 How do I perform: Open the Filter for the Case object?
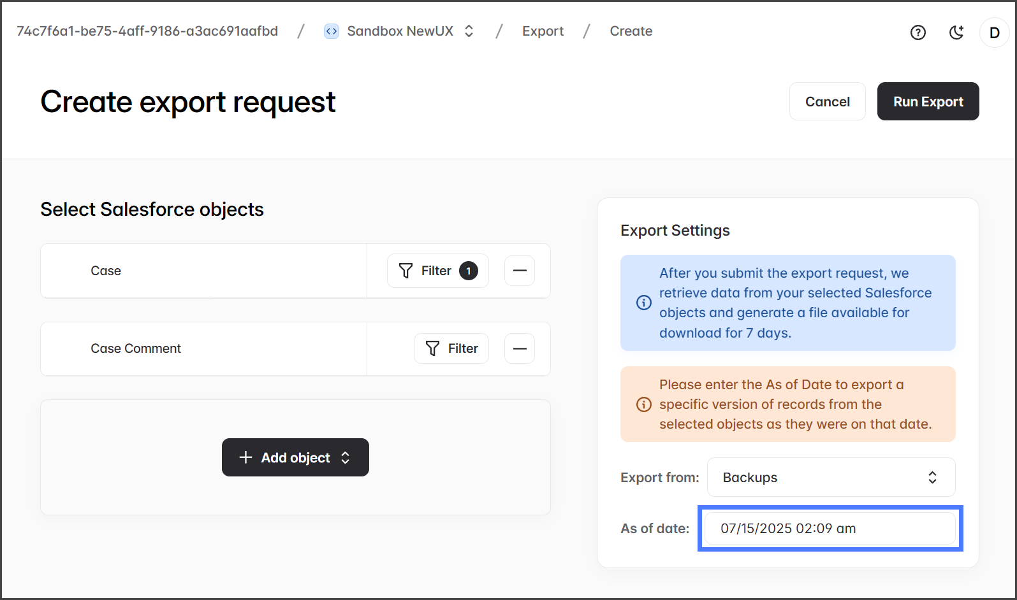[437, 271]
